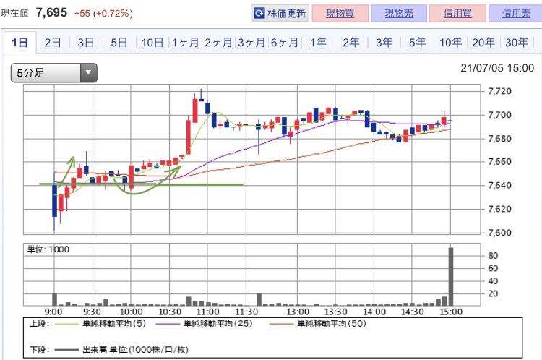Click the 7,720 price axis label

(499, 91)
